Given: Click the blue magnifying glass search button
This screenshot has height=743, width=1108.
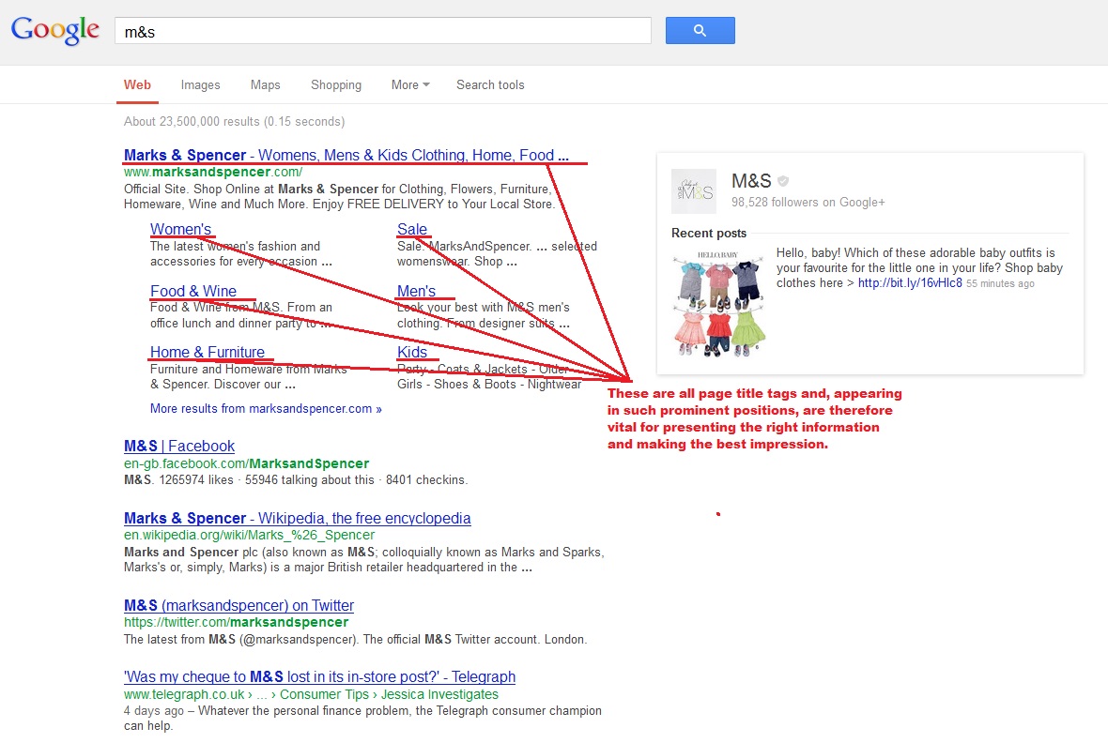Looking at the screenshot, I should [700, 30].
